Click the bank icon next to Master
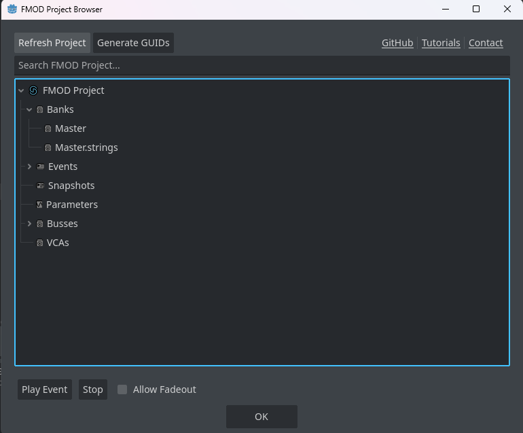Image resolution: width=523 pixels, height=433 pixels. tap(48, 128)
